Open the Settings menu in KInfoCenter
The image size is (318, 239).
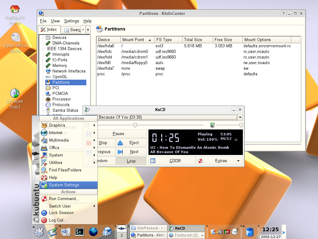click(72, 21)
